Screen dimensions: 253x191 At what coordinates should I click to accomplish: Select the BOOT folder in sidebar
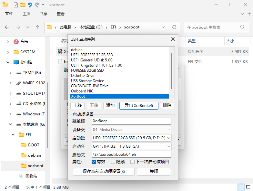[30, 145]
